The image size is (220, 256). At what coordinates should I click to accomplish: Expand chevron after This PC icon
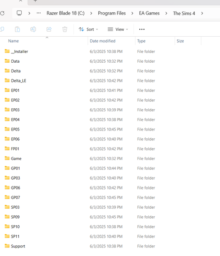click(x=29, y=13)
